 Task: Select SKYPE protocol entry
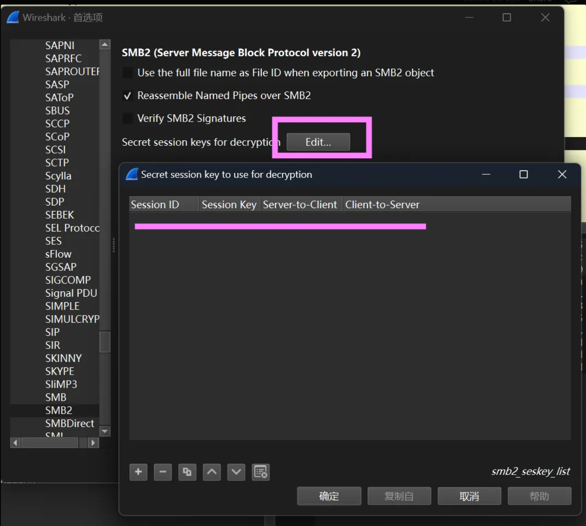(60, 371)
